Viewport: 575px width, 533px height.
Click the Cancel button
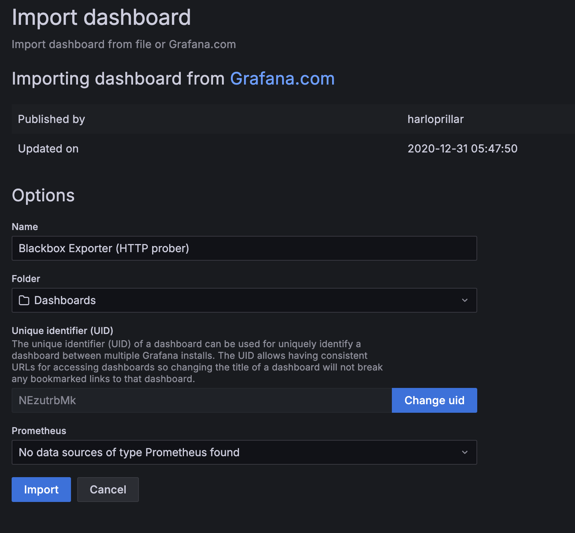pos(108,490)
